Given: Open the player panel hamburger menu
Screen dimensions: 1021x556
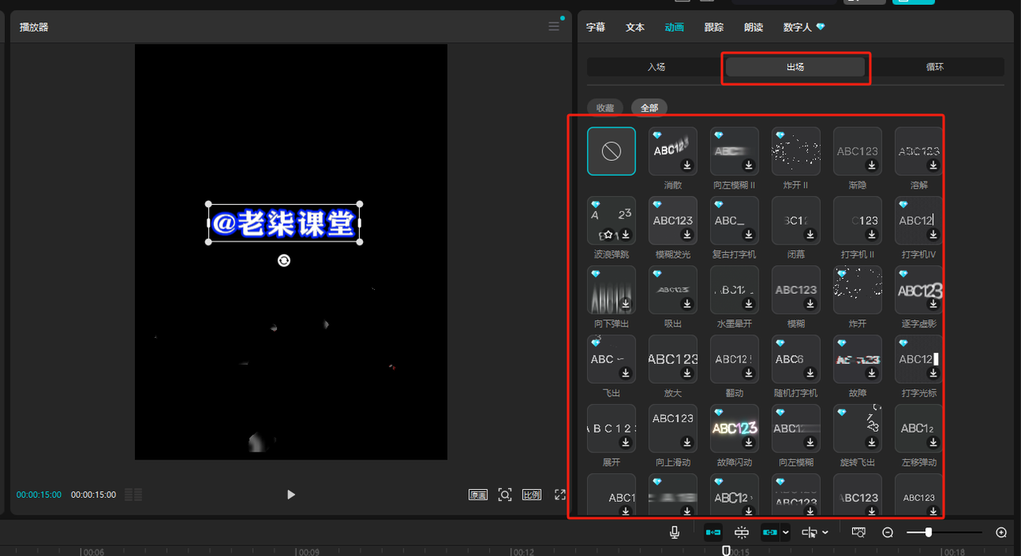Looking at the screenshot, I should click(x=554, y=26).
